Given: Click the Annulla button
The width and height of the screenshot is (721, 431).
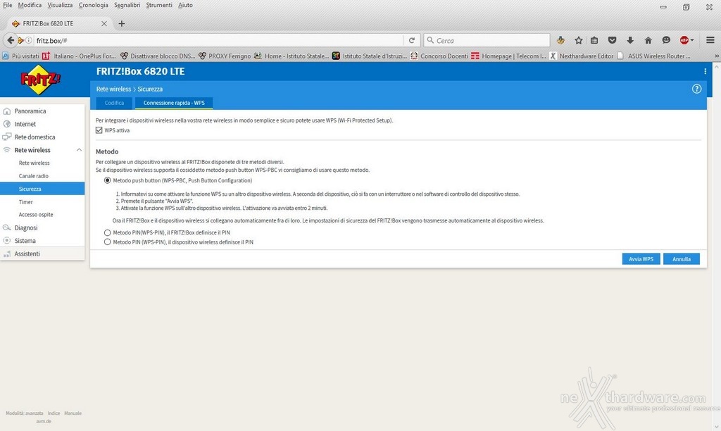Looking at the screenshot, I should 682,259.
